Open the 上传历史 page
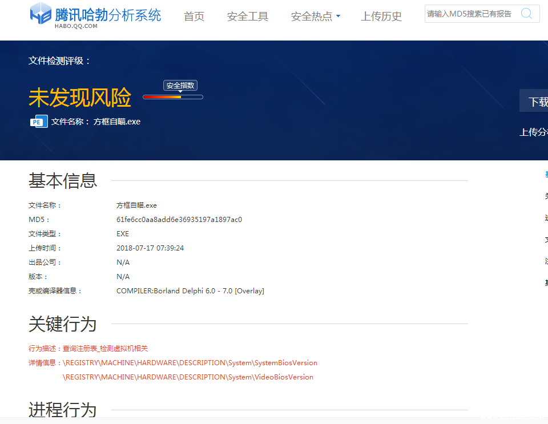The width and height of the screenshot is (548, 424). click(x=381, y=17)
